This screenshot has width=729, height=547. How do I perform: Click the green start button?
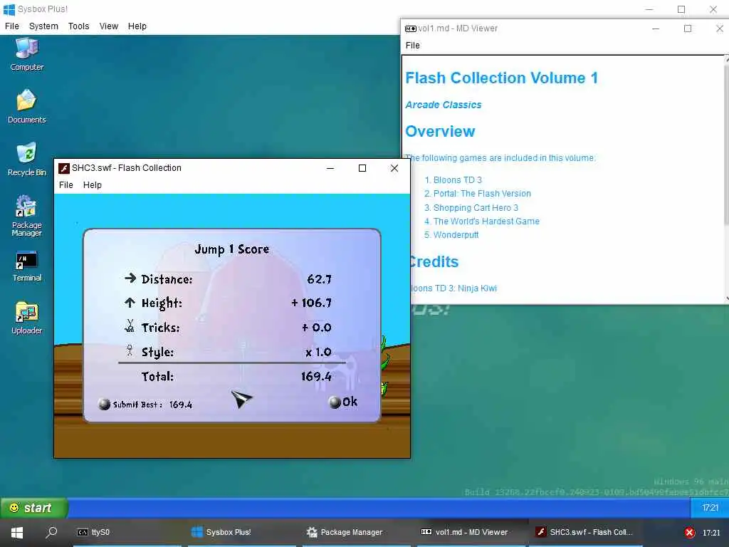(34, 508)
